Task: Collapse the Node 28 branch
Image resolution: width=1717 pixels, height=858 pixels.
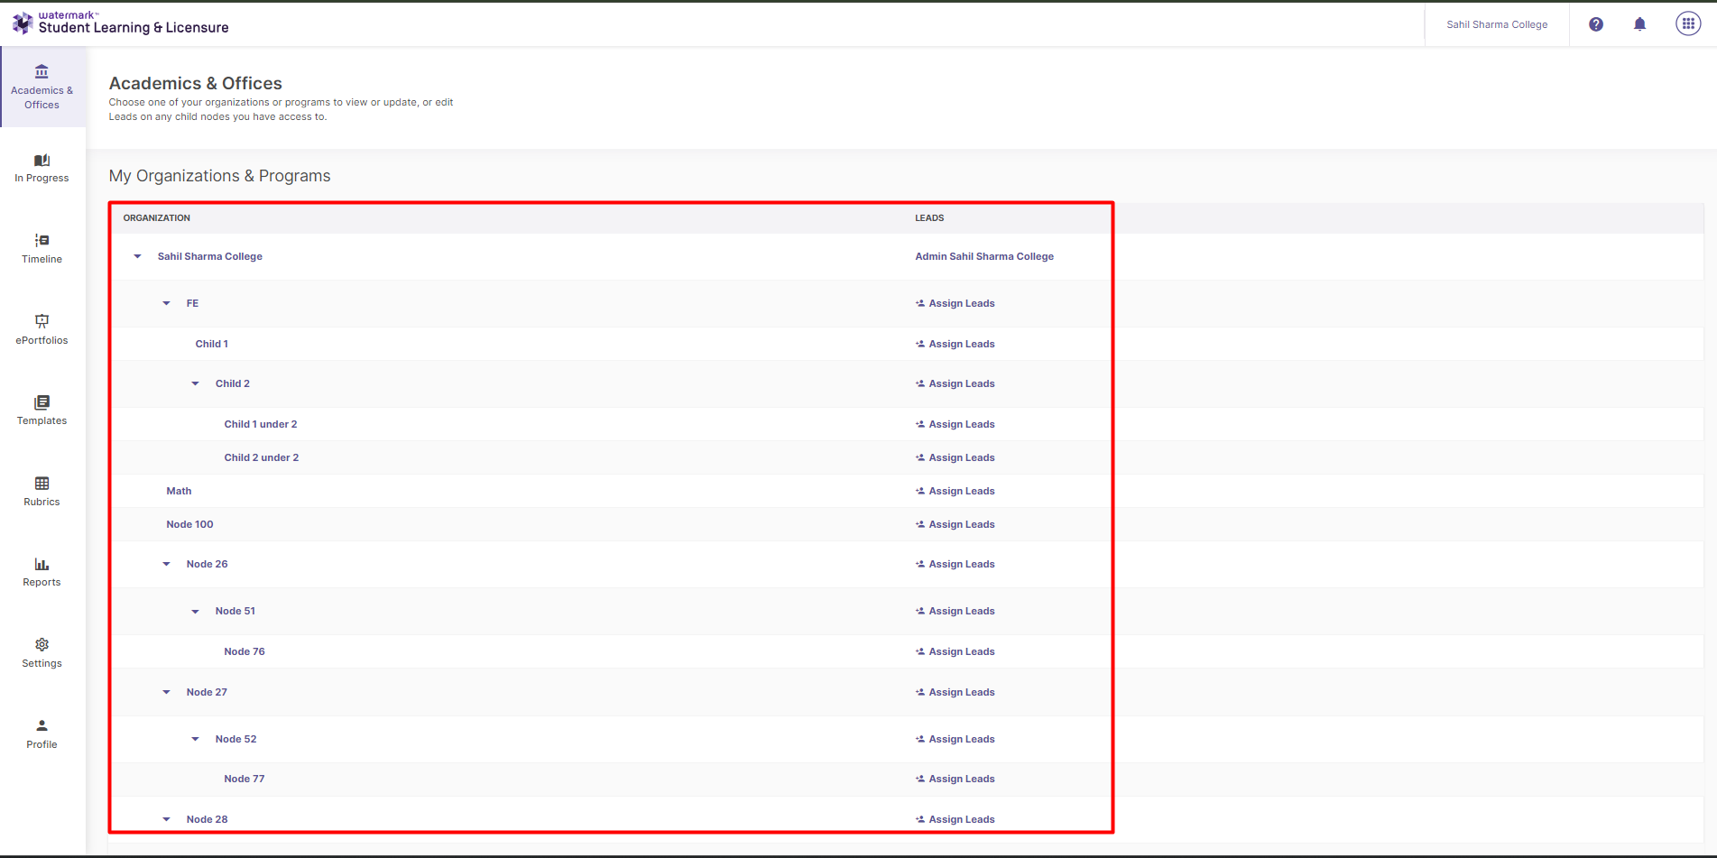Action: point(167,819)
